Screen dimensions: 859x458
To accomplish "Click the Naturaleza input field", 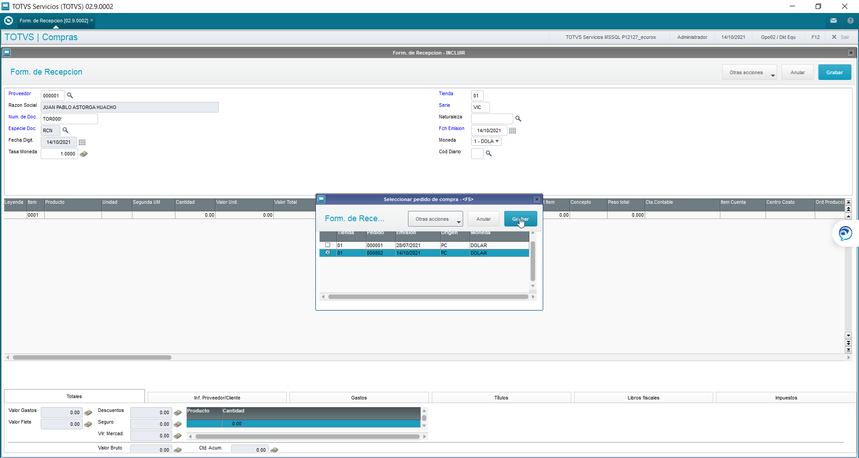I will point(492,119).
